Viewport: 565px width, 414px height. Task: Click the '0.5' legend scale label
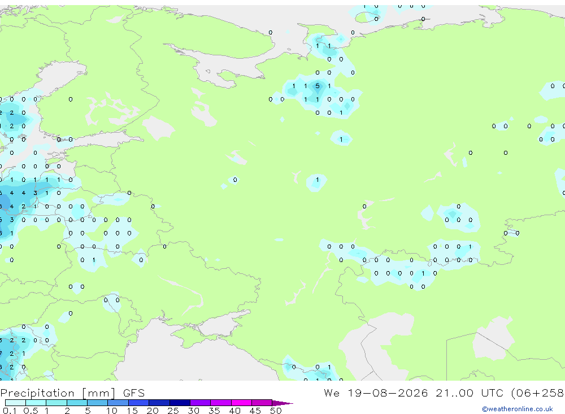(31, 411)
